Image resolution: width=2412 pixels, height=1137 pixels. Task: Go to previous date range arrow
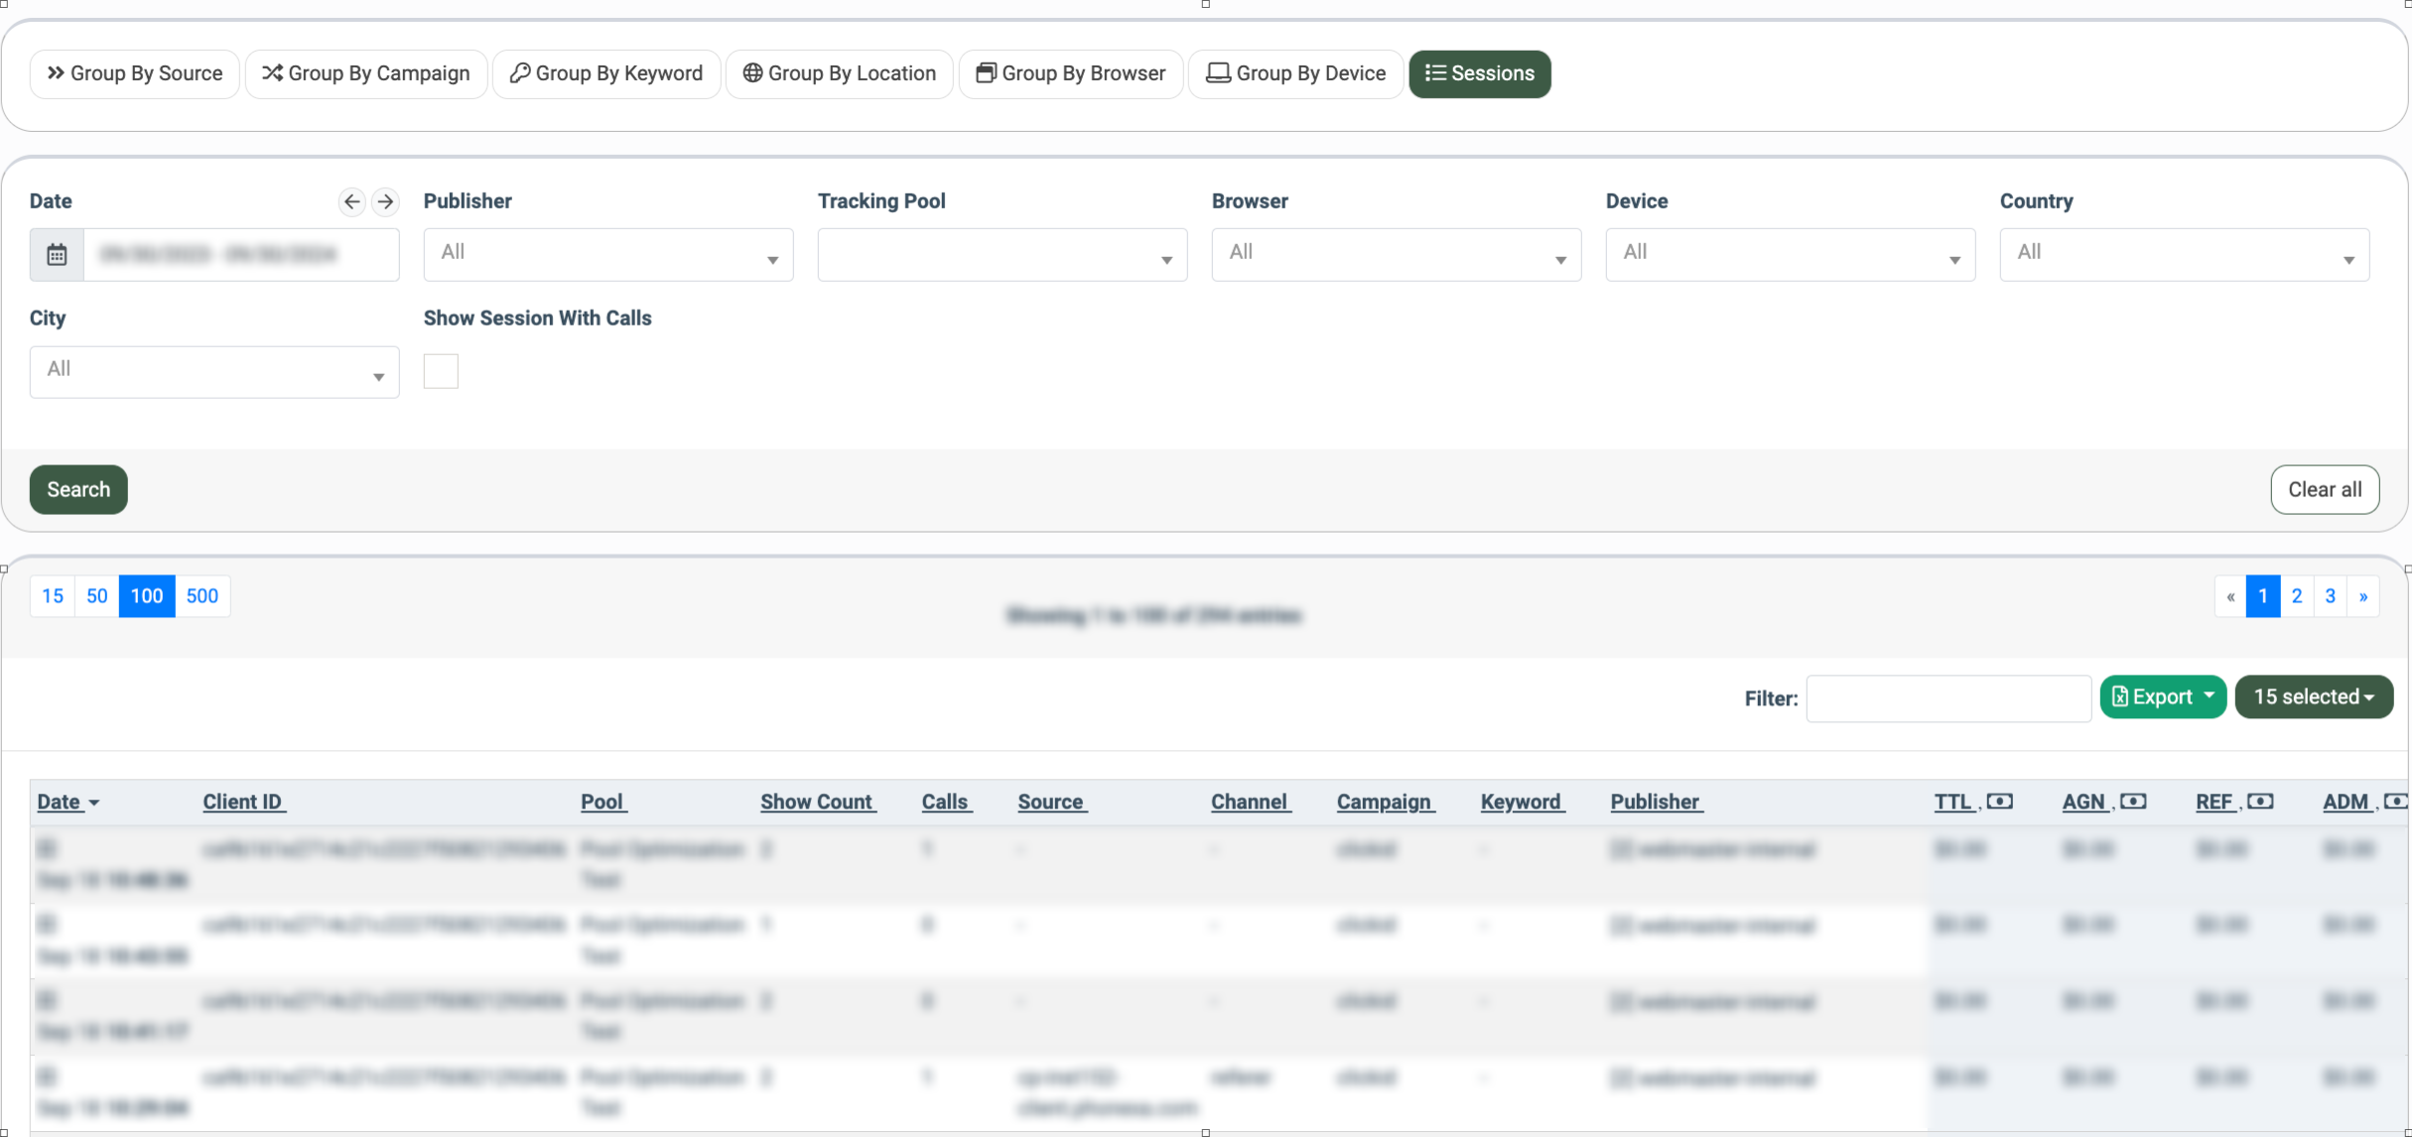point(351,201)
